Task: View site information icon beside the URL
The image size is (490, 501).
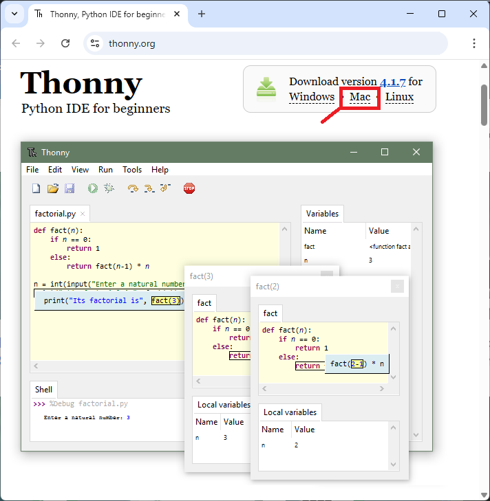Action: click(x=96, y=43)
